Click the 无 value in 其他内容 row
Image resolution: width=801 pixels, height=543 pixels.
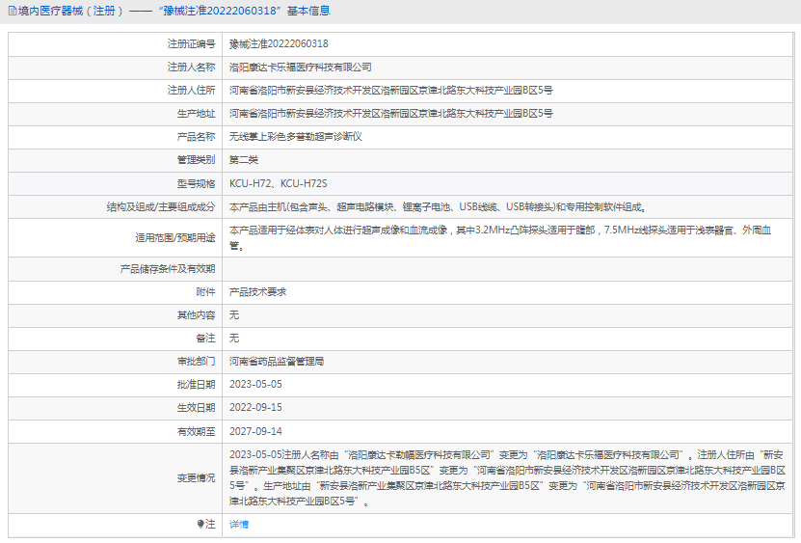click(x=234, y=315)
